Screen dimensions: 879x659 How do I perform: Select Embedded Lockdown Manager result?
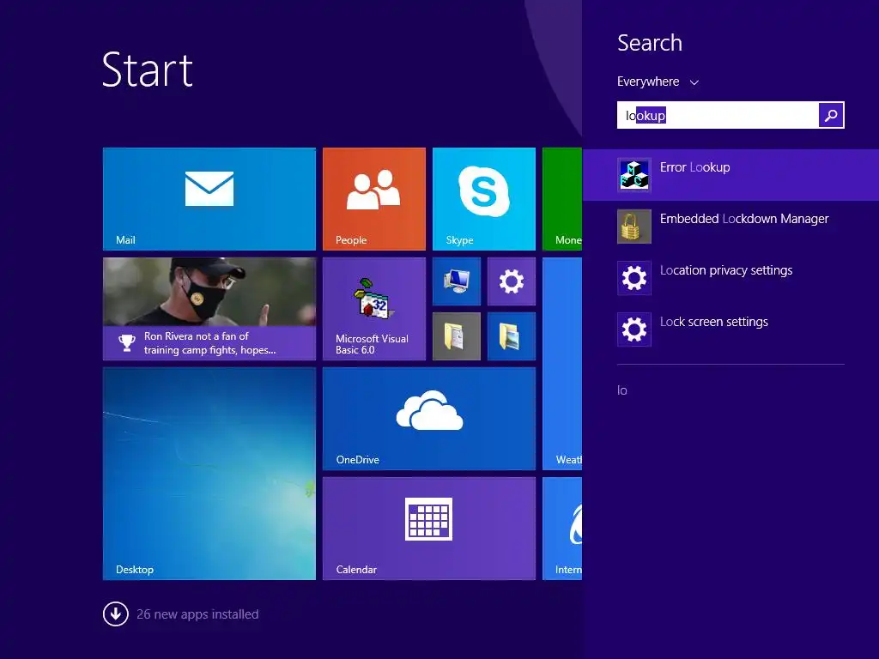[731, 227]
